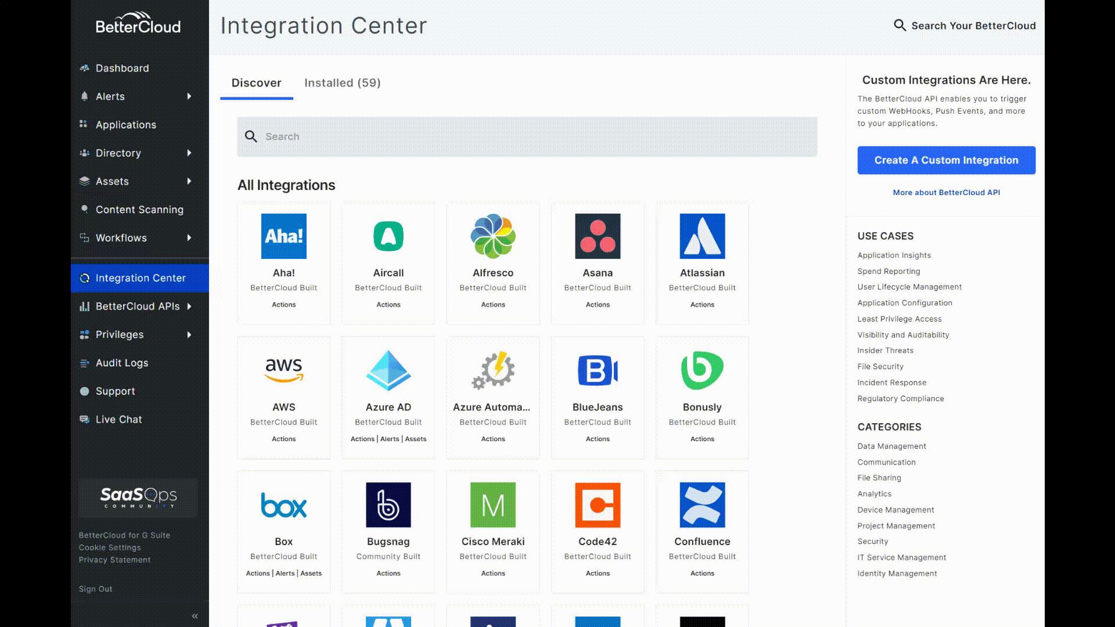Select the File Sharing category
The height and width of the screenshot is (627, 1115).
coord(879,478)
